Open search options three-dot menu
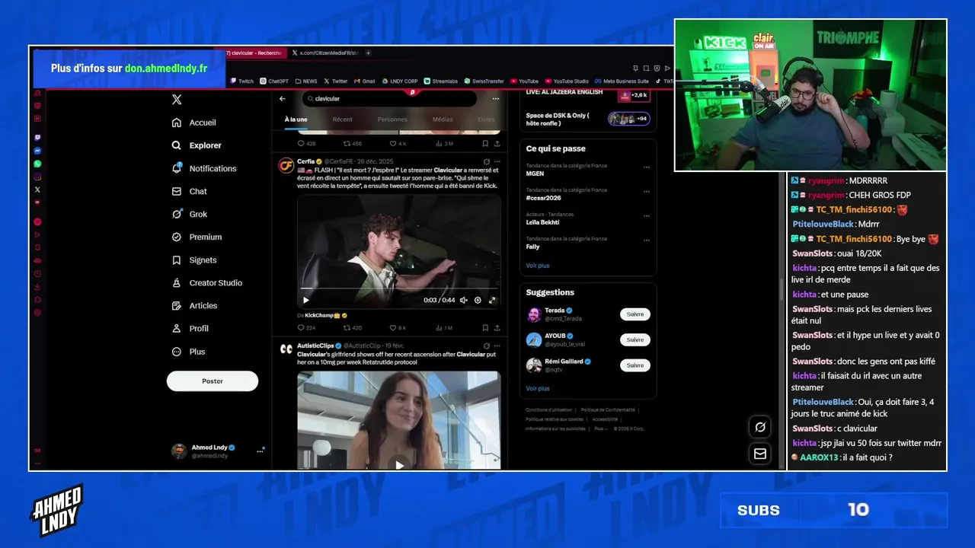The height and width of the screenshot is (548, 975). pos(496,98)
